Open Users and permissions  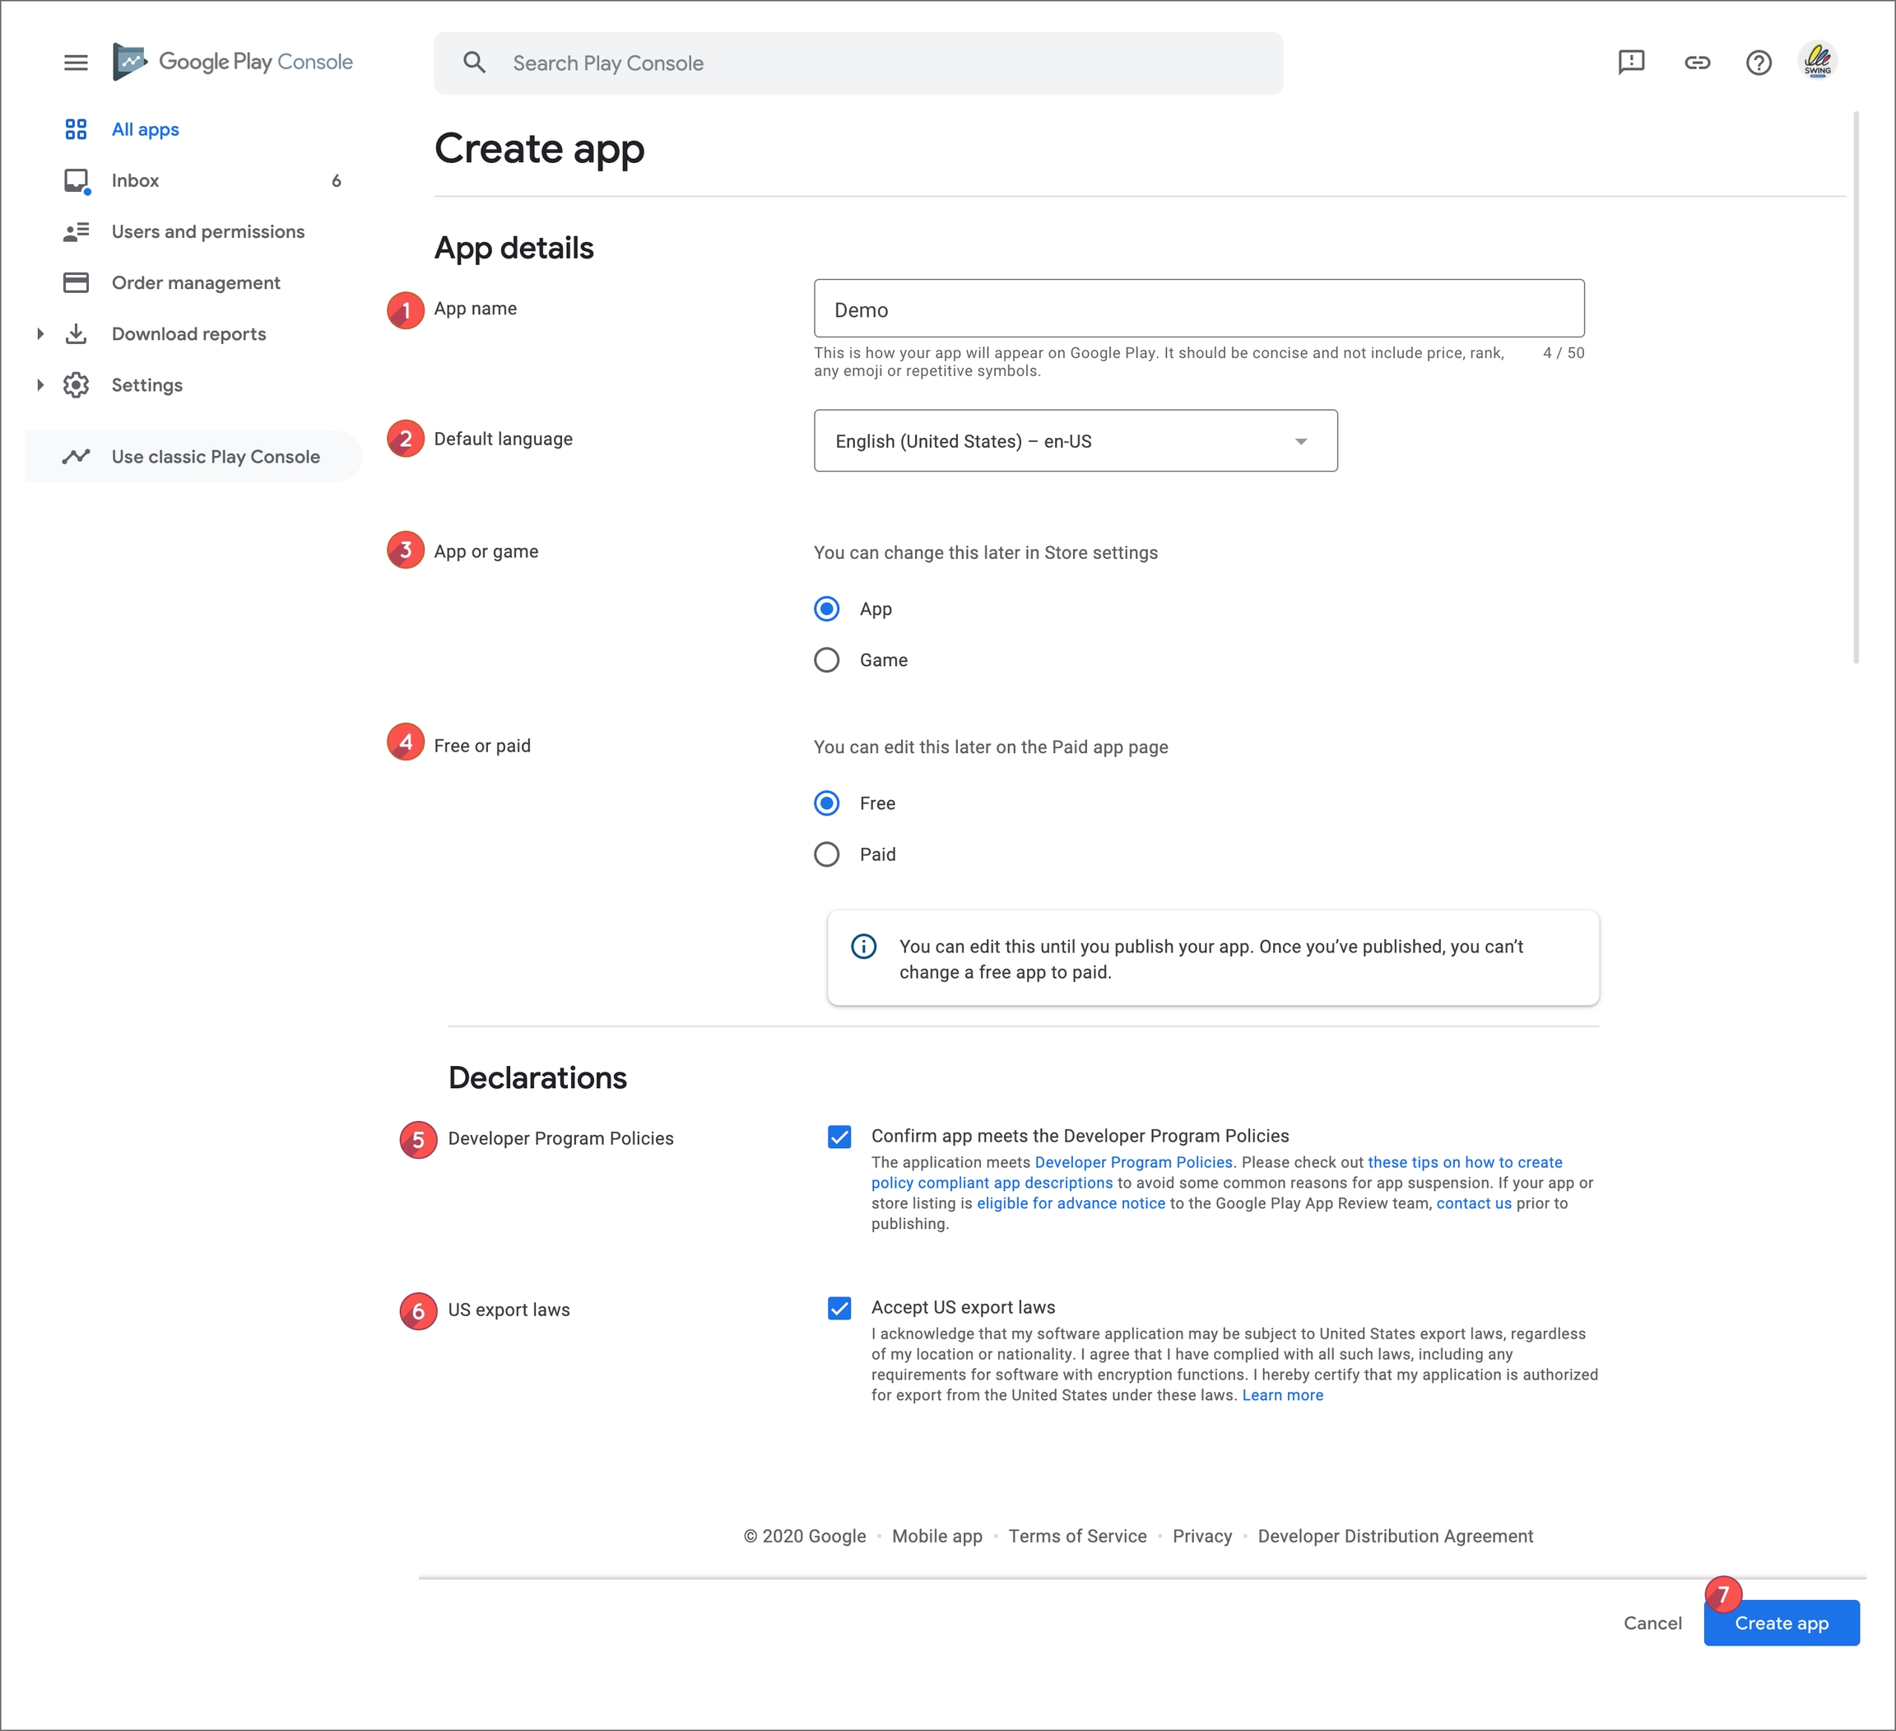[208, 231]
